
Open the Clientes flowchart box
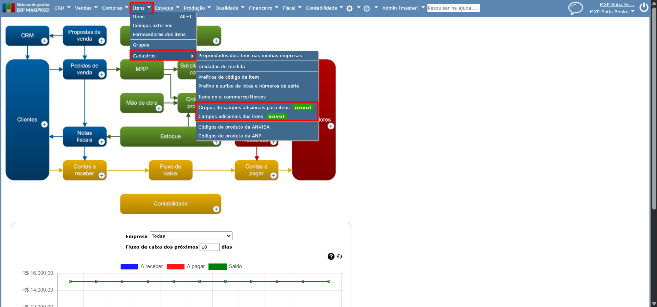[27, 120]
